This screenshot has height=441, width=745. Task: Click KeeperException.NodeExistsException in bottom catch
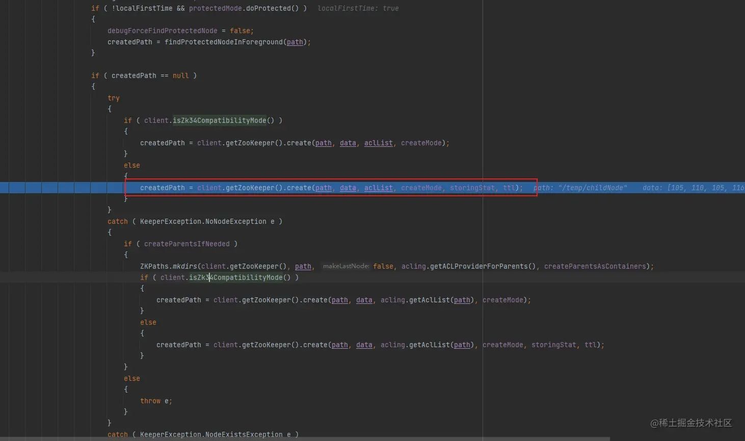(211, 434)
